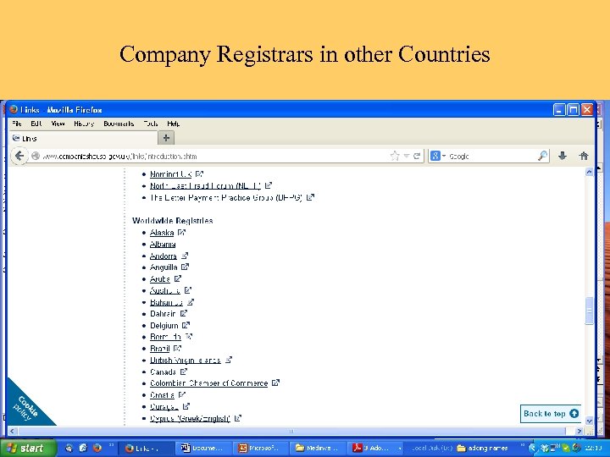
Task: Click the magnifier search icon
Action: point(542,157)
